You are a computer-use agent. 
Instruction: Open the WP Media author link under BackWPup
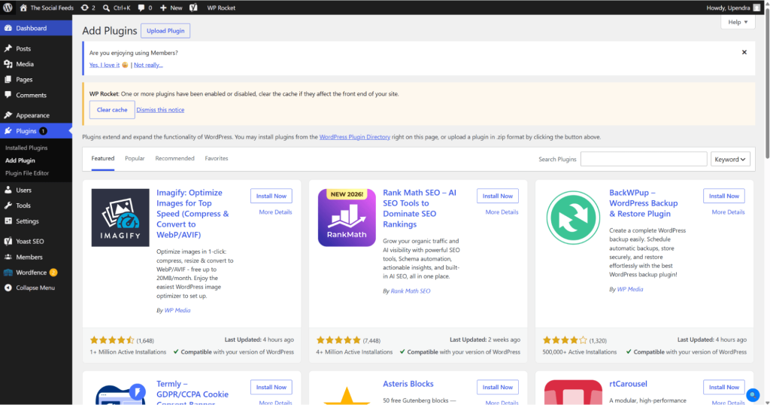point(630,289)
